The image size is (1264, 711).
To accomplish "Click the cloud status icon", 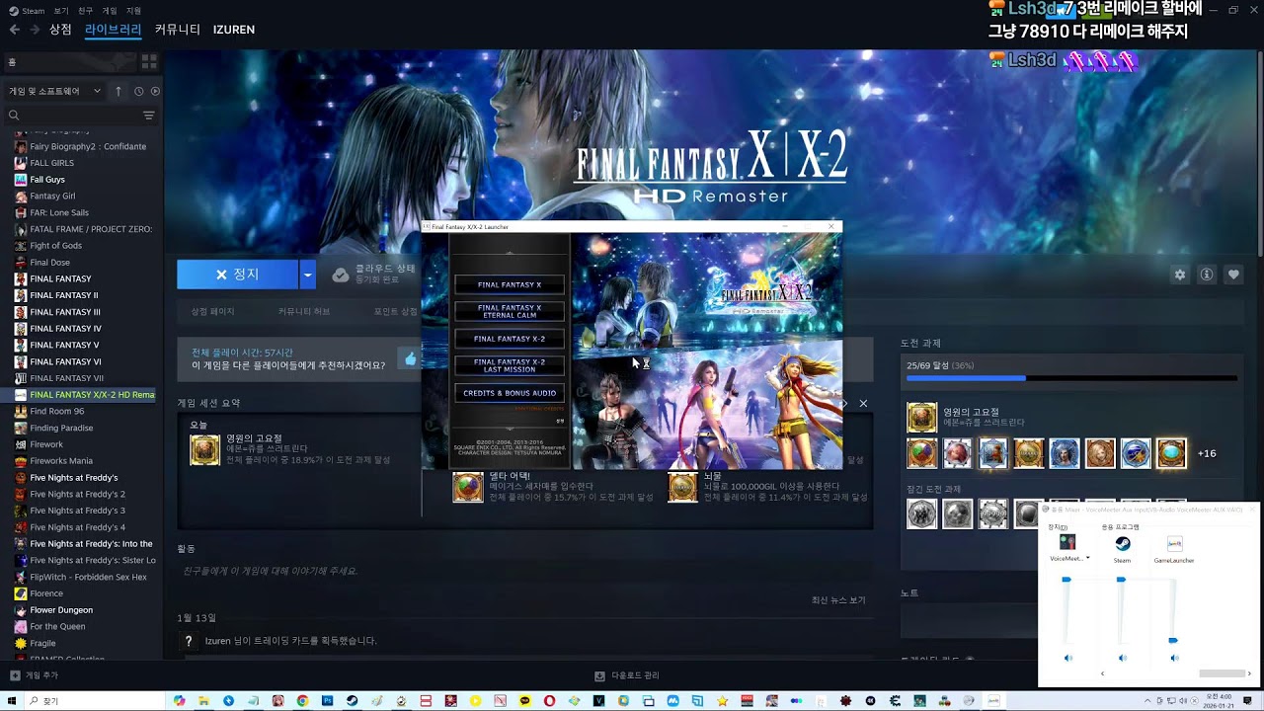I will pos(340,275).
